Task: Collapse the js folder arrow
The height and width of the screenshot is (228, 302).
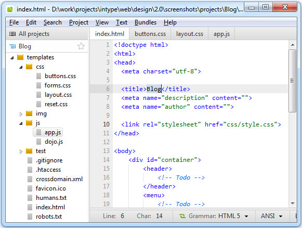Action: click(21, 123)
